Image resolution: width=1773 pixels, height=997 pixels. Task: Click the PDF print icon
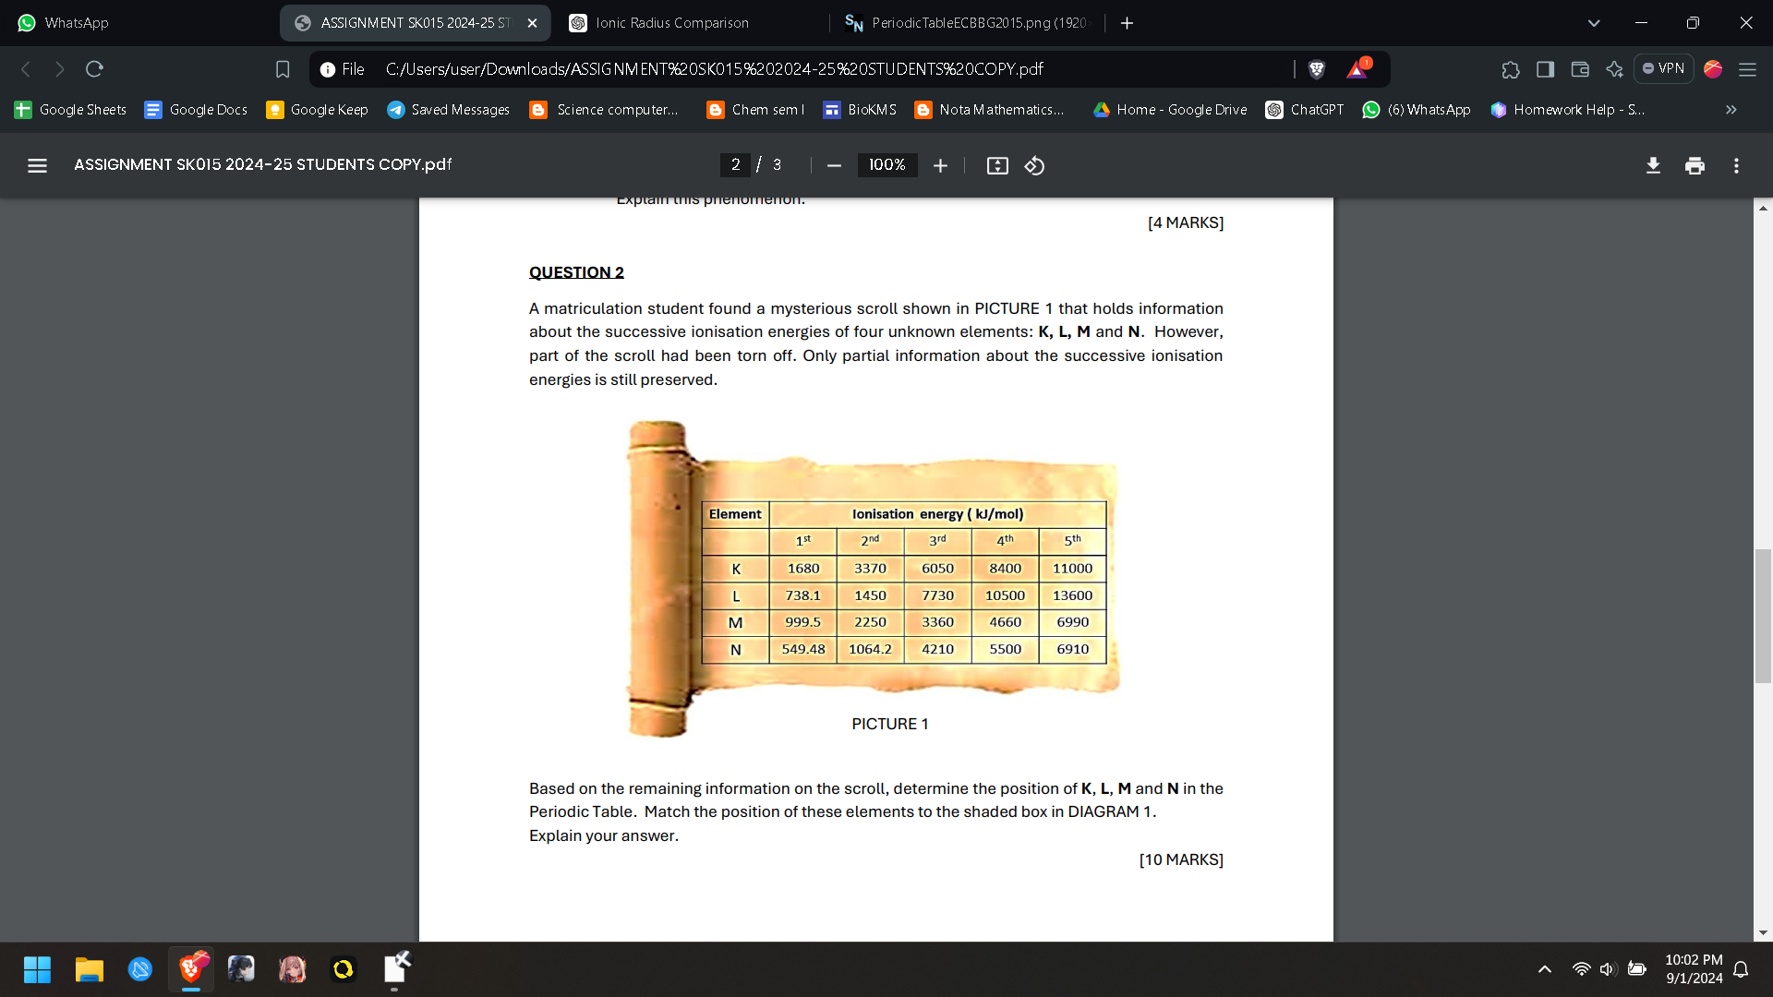pos(1694,165)
